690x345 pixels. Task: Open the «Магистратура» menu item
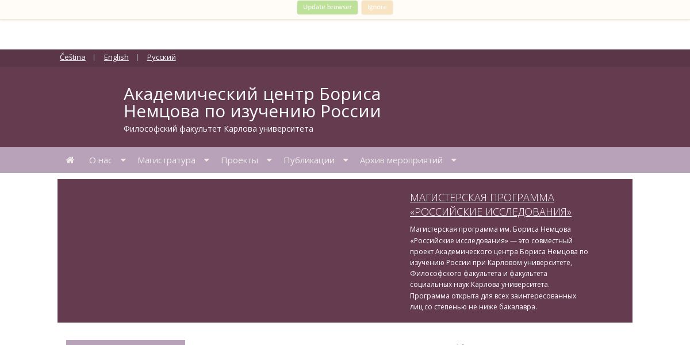click(166, 160)
